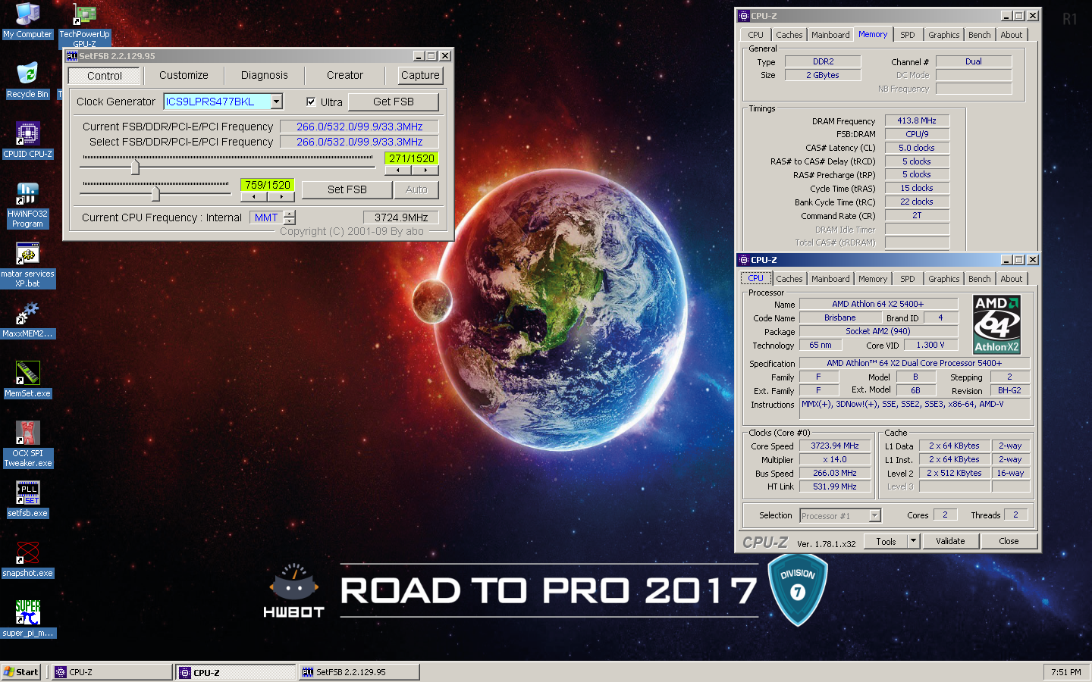
Task: Toggle the Ultra checkbox in SetFSB
Action: click(x=311, y=102)
